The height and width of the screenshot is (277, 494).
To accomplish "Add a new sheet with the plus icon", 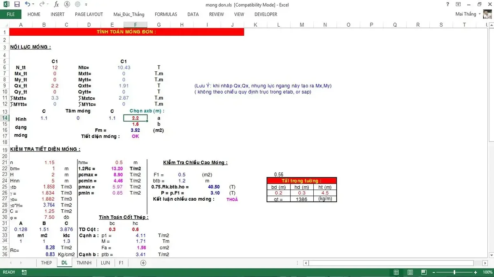I will coord(143,263).
